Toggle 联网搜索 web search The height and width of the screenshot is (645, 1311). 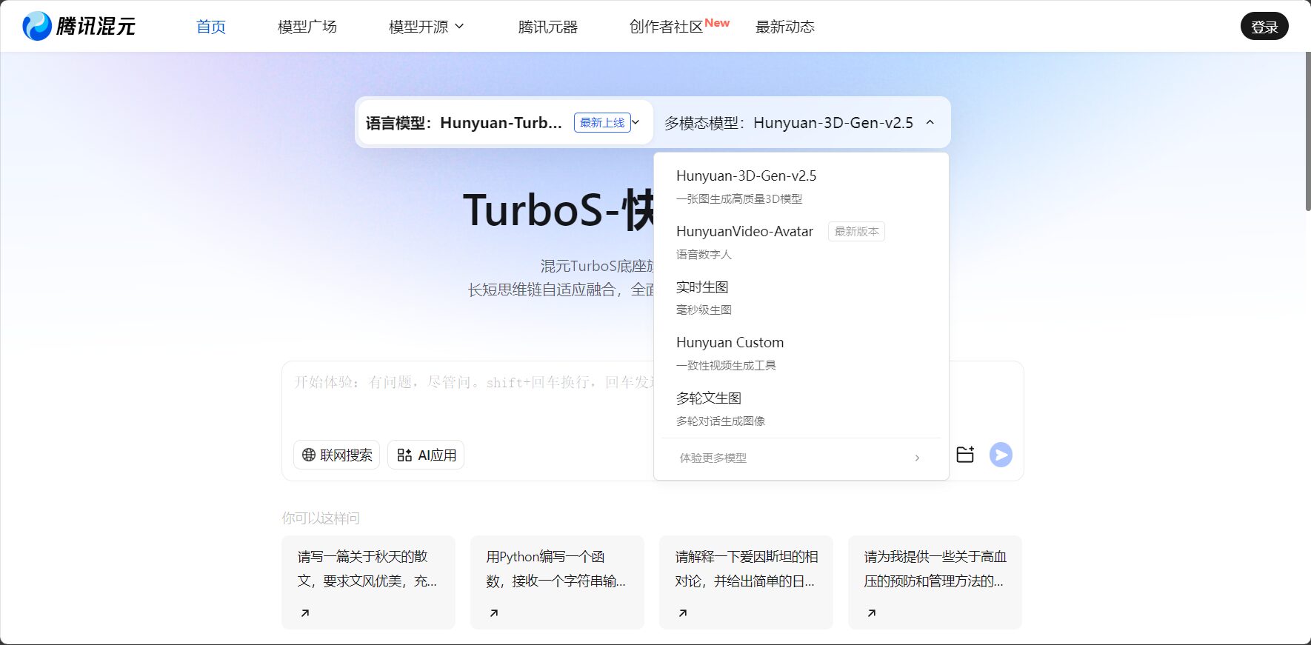coord(336,455)
